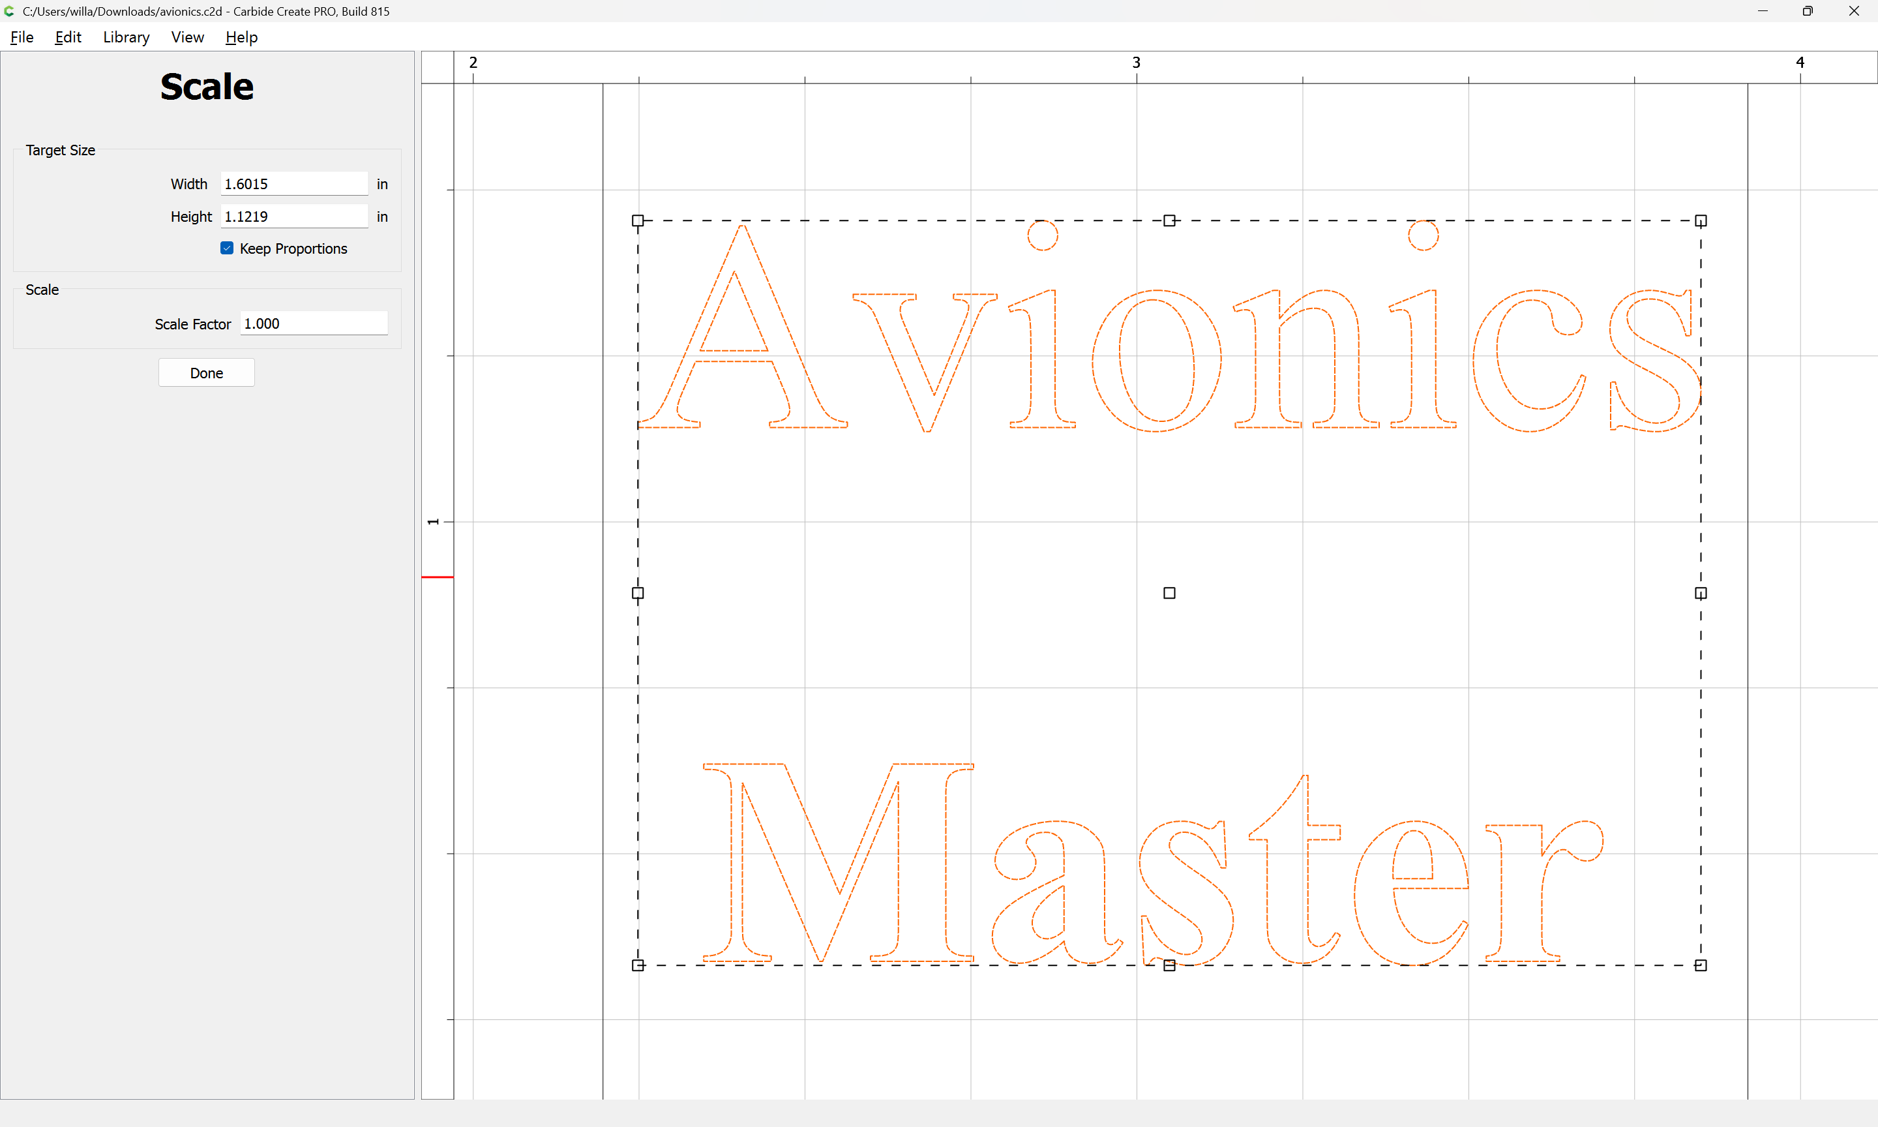
Task: Click the red marker on vertical ruler
Action: 438,577
